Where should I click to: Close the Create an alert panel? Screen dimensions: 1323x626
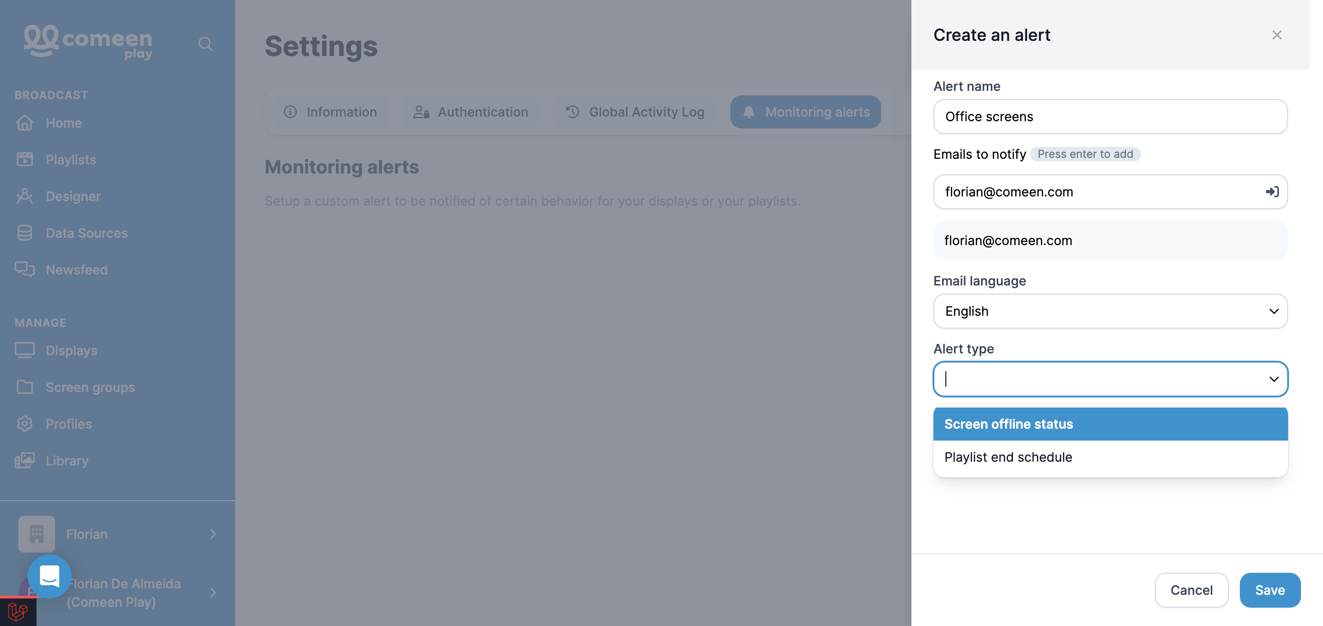[x=1277, y=35]
